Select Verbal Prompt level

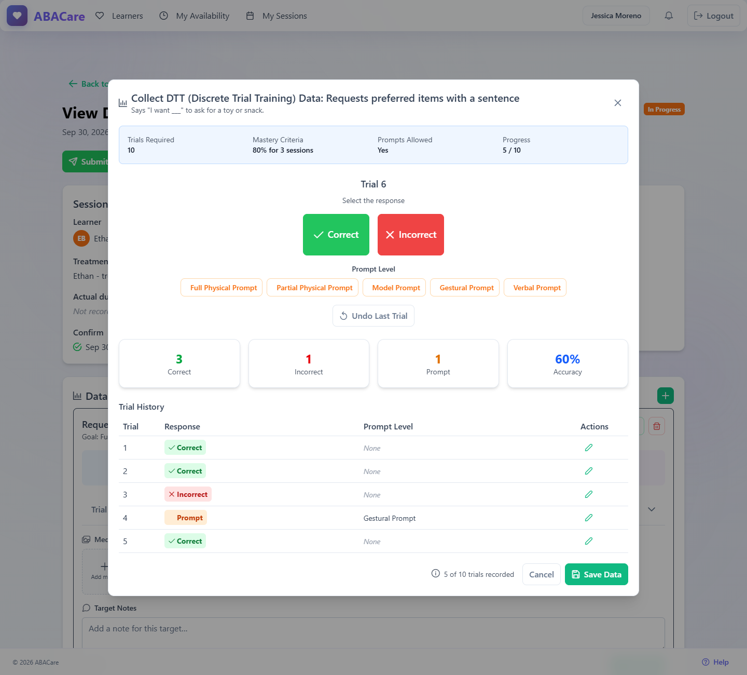(x=535, y=288)
